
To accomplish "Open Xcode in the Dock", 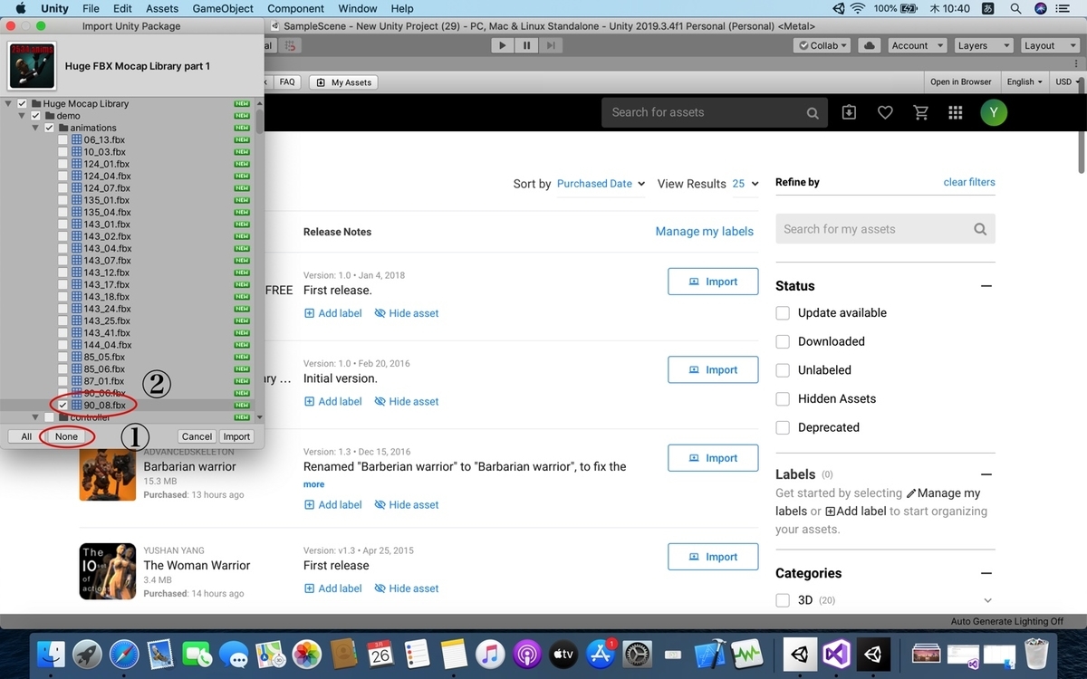I will click(711, 654).
